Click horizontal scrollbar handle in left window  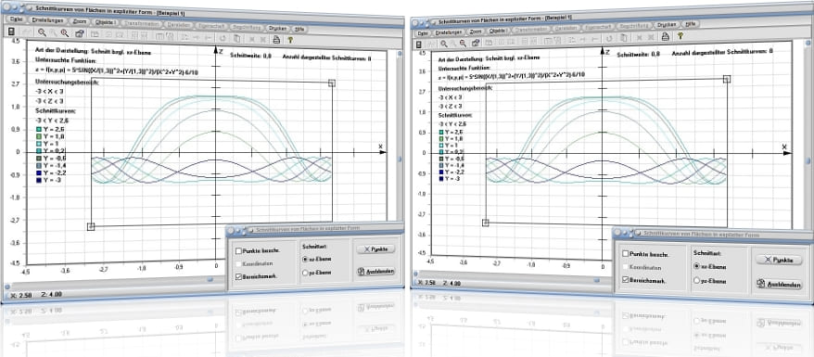click(210, 279)
